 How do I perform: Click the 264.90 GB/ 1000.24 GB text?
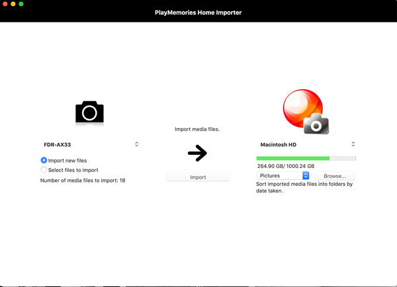pyautogui.click(x=286, y=166)
